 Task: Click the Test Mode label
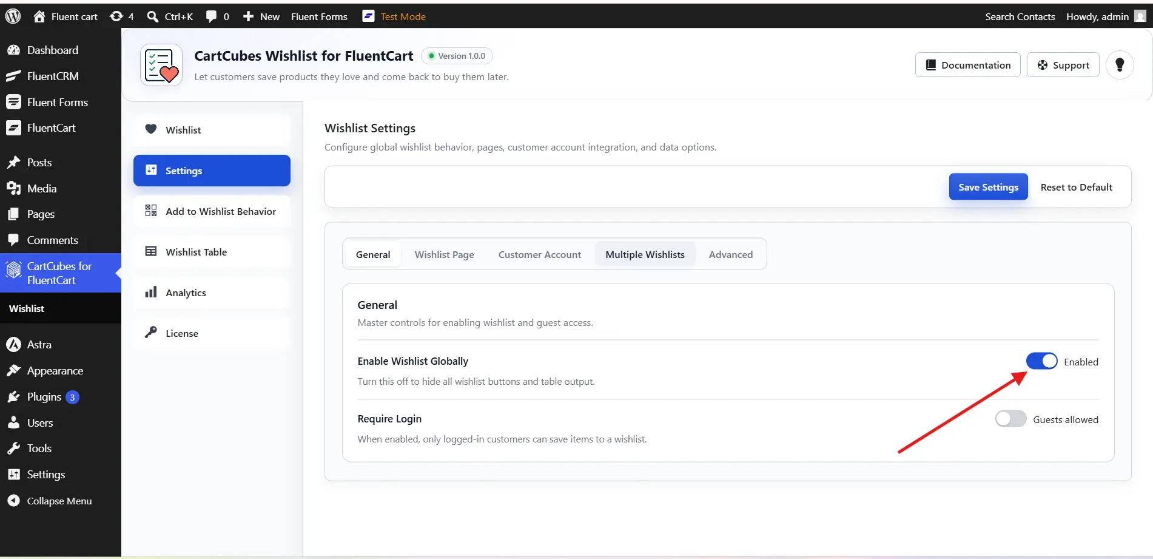coord(403,16)
